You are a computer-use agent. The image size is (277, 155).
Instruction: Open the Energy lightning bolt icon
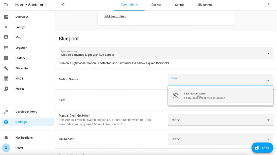click(6, 27)
